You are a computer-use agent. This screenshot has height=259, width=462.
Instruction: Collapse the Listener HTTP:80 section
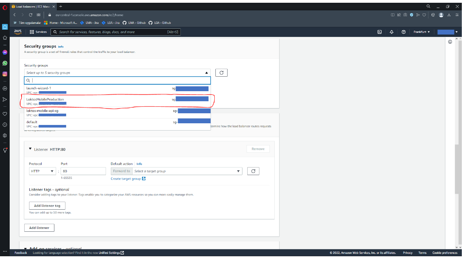tap(30, 149)
